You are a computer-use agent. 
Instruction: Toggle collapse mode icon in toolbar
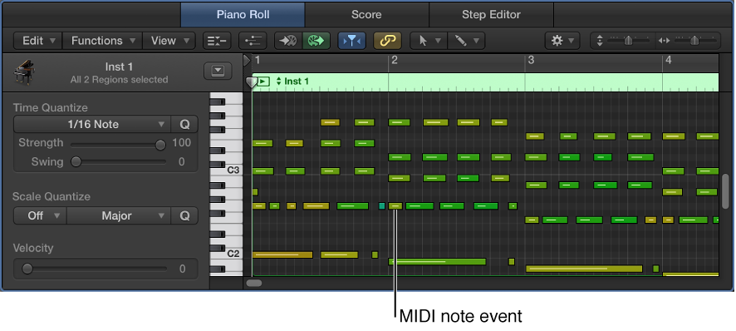[217, 41]
